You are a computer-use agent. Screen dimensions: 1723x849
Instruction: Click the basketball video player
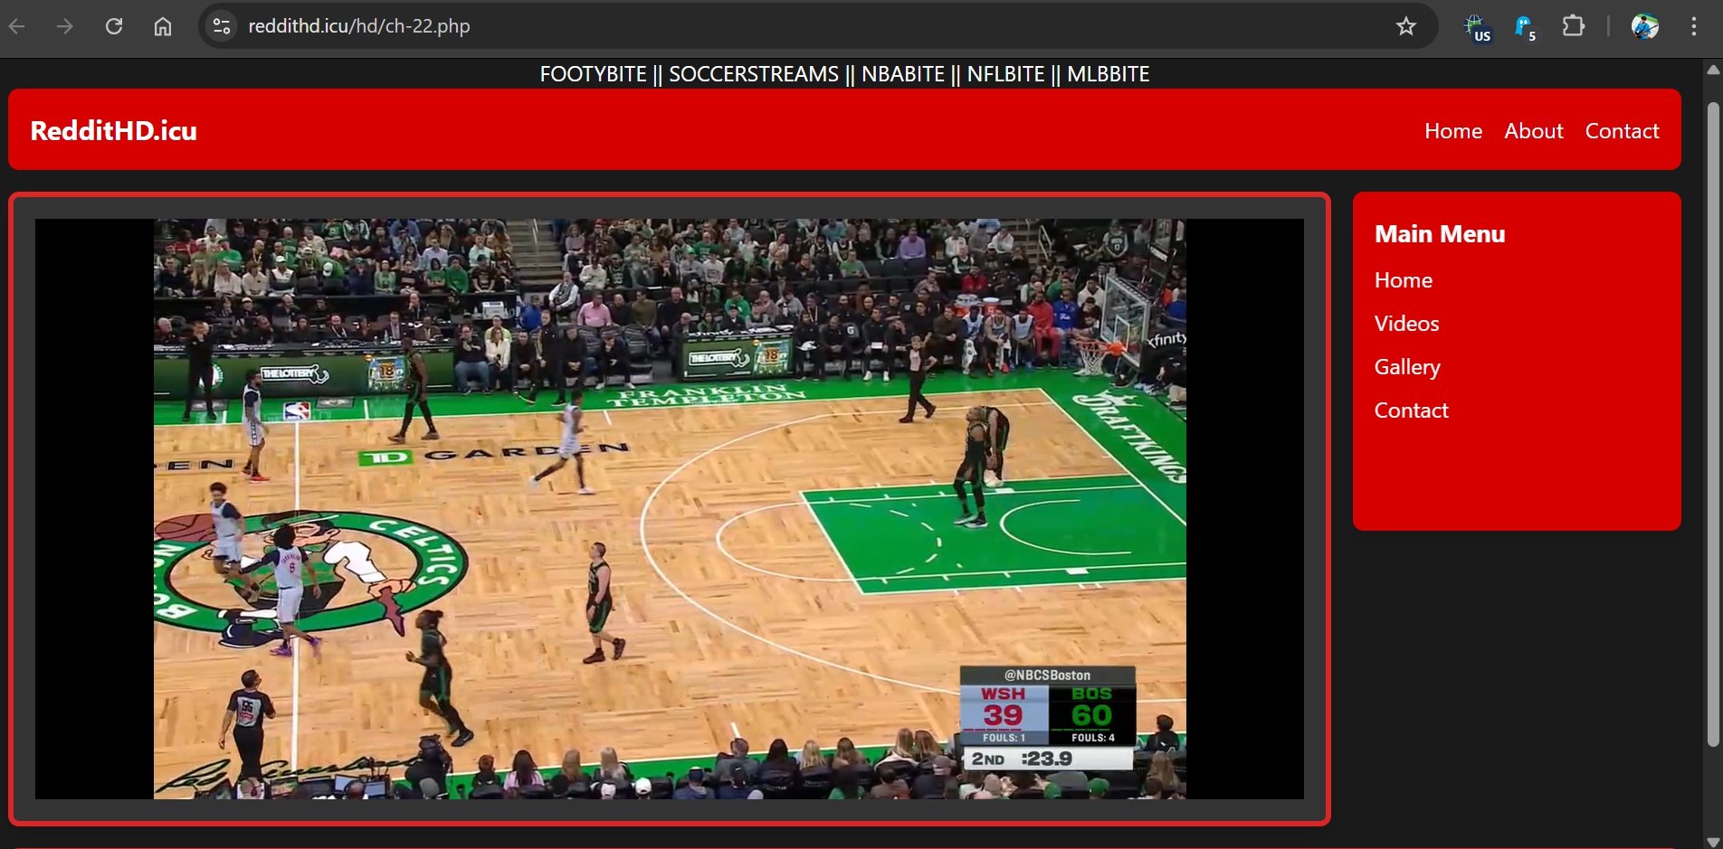pos(670,509)
